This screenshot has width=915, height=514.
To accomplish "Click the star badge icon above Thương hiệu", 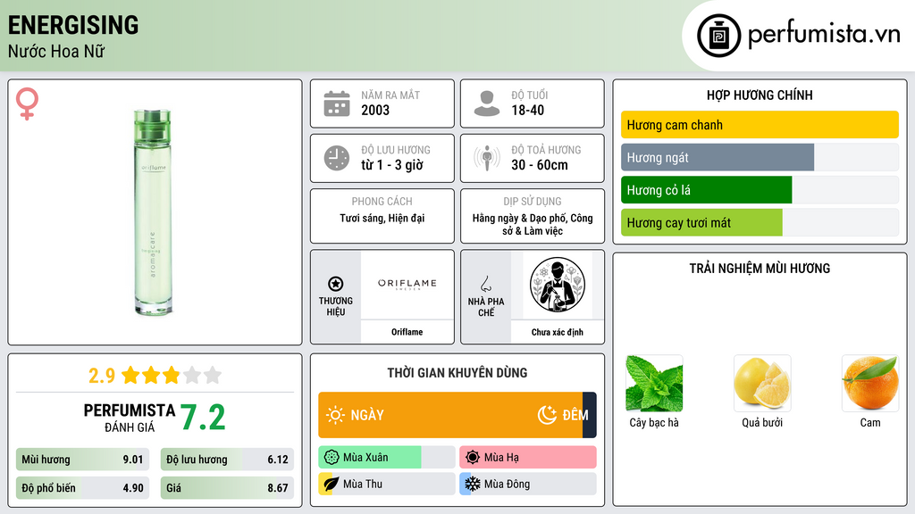I will [336, 284].
